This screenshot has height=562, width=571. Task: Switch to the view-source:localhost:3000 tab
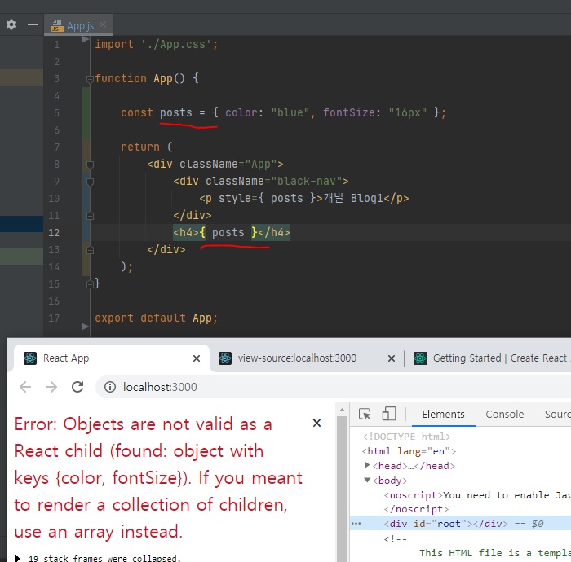click(297, 358)
